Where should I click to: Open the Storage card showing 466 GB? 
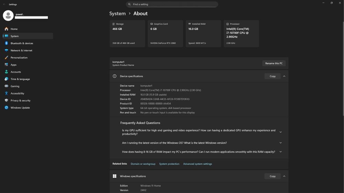128,34
